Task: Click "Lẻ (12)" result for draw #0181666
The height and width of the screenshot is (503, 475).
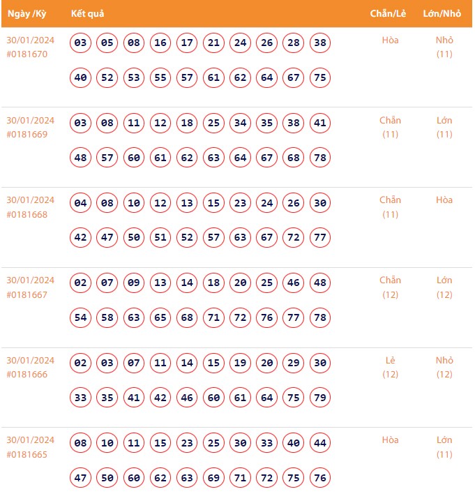Action: click(391, 368)
